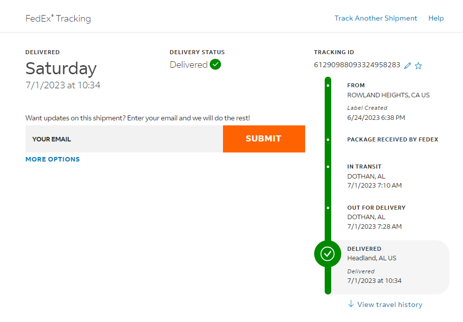Open the Help menu item
This screenshot has width=463, height=322.
point(436,18)
